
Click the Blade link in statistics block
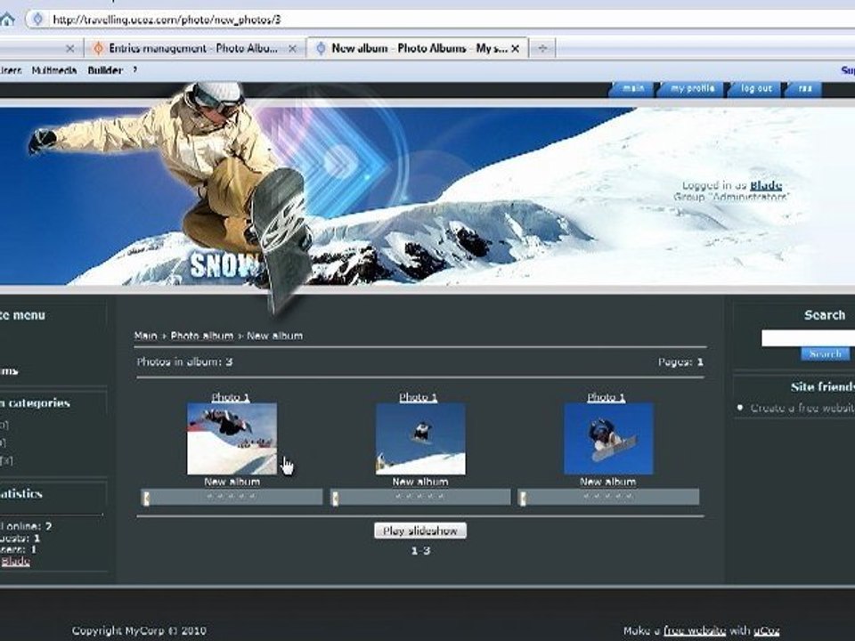click(x=15, y=562)
